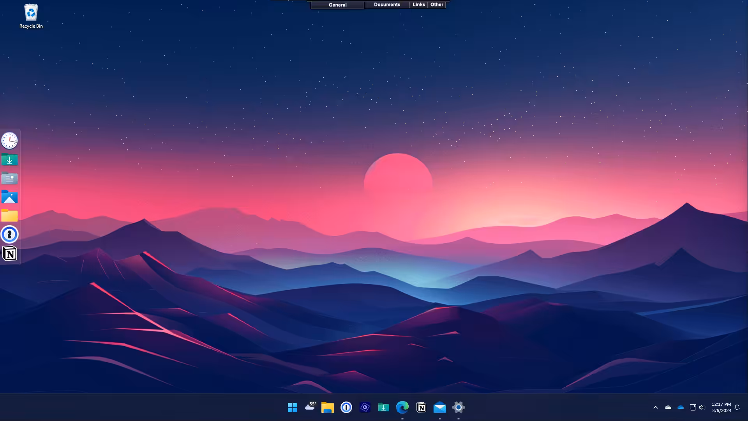Open the Mail app in taskbar
This screenshot has height=421, width=748.
[x=439, y=407]
